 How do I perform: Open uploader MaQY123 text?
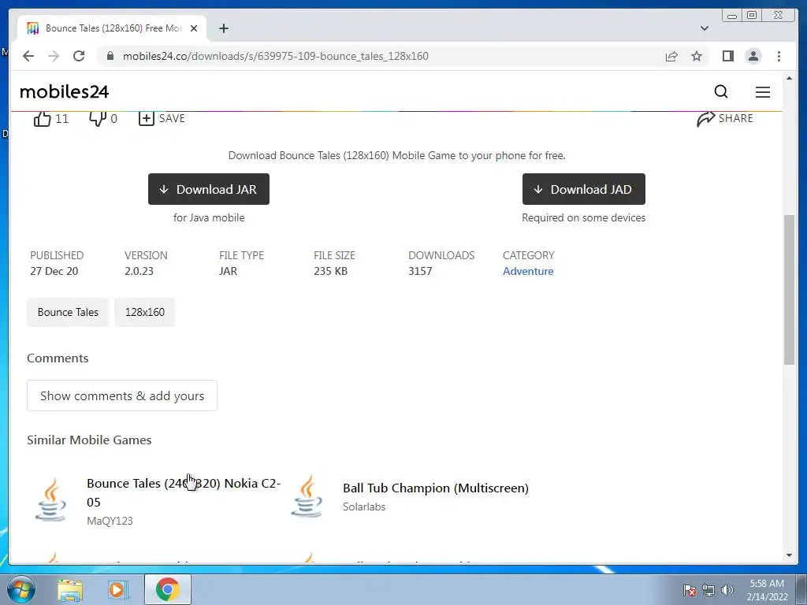(x=110, y=521)
